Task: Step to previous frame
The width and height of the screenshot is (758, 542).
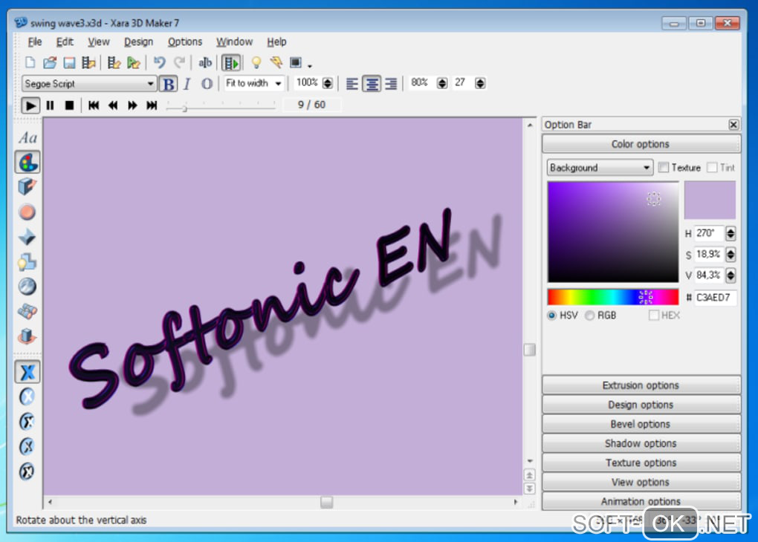Action: point(113,105)
